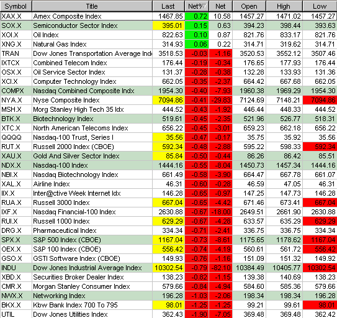Click the yellow 395.01 Last price cell
337x318 pixels.
click(169, 25)
